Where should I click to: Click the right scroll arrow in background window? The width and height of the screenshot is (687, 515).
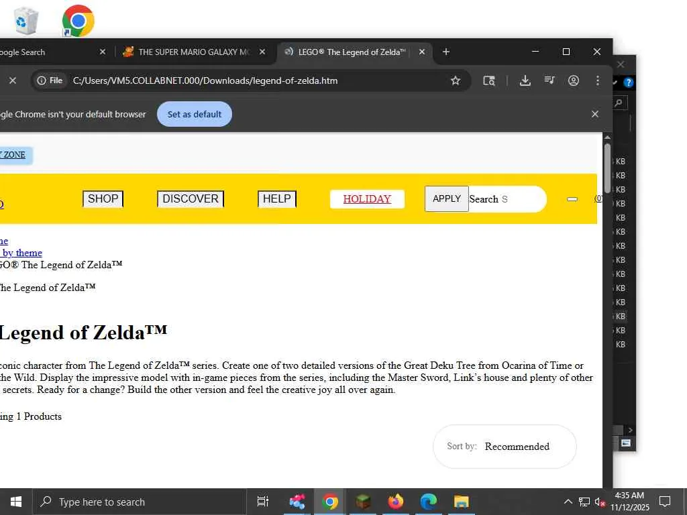[630, 430]
